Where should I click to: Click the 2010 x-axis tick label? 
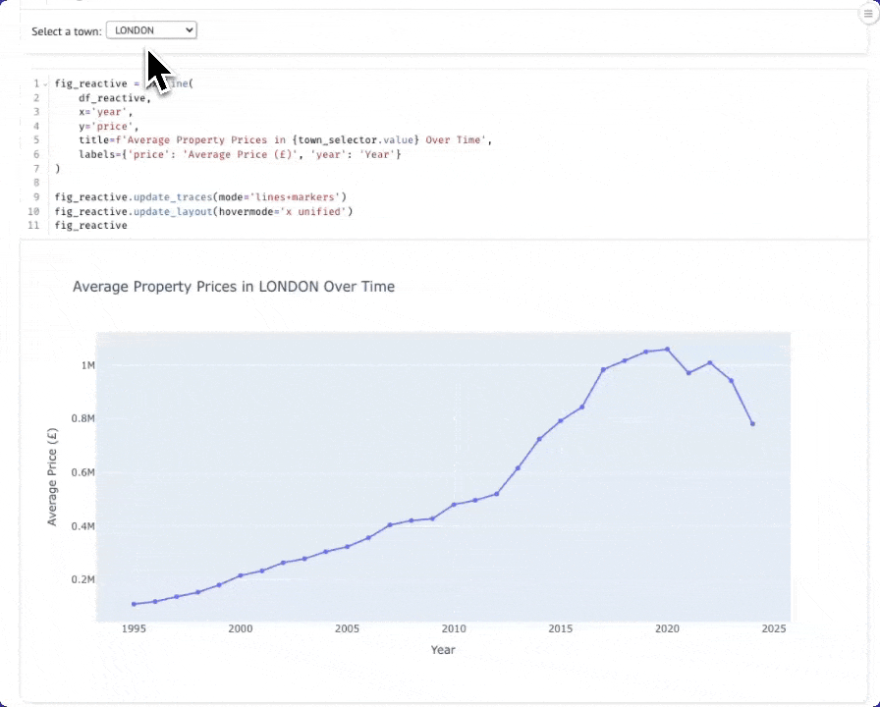(x=453, y=628)
